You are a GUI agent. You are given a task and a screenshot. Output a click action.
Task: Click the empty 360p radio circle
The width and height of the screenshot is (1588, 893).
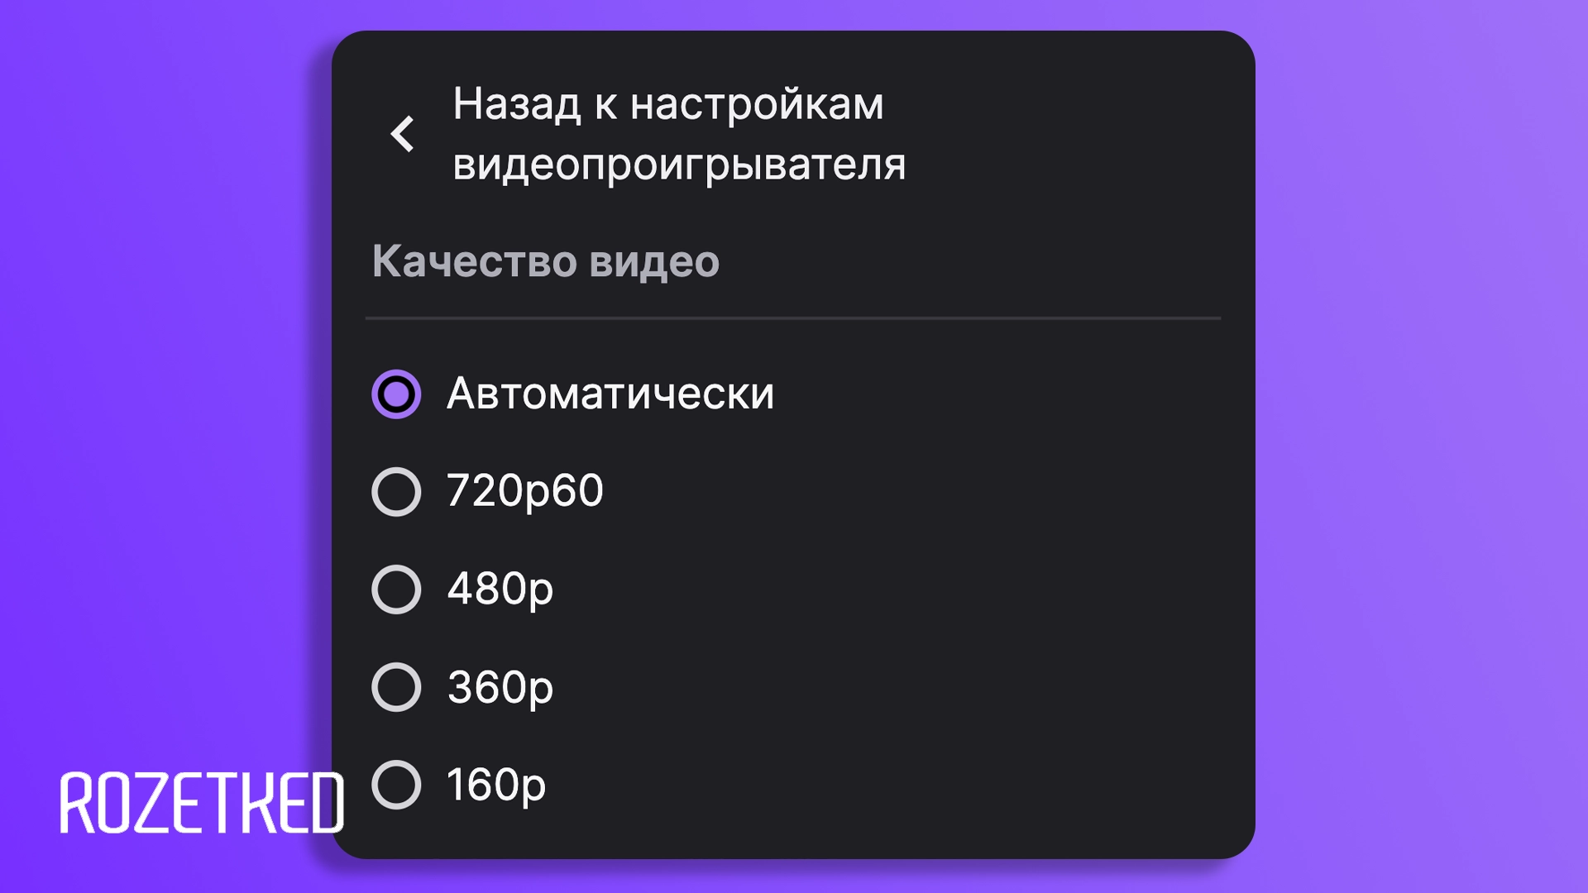click(398, 686)
